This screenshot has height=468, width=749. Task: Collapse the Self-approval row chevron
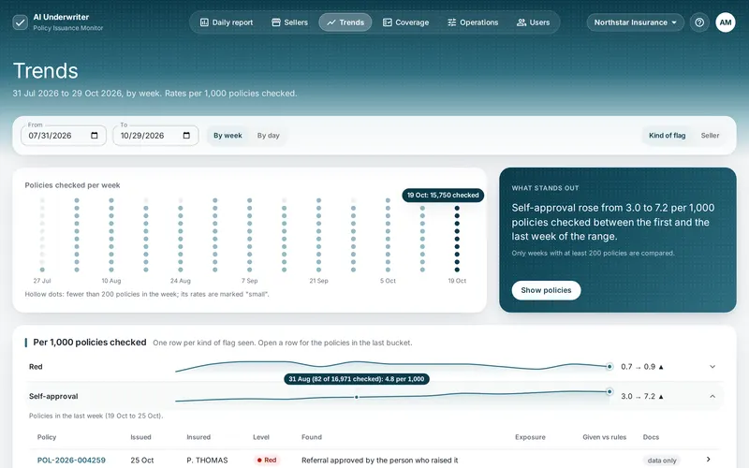click(x=712, y=396)
